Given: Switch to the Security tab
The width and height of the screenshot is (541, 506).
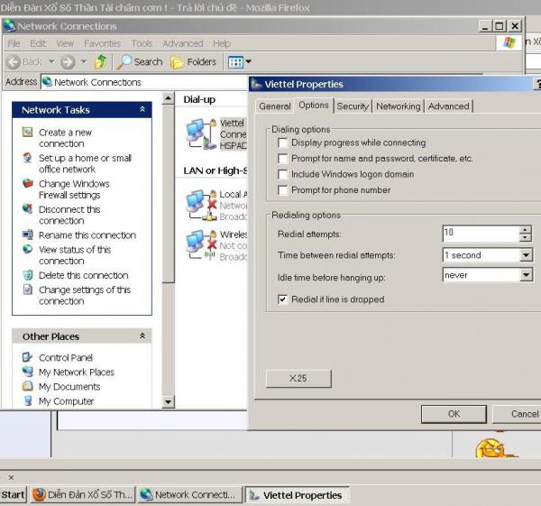Looking at the screenshot, I should coord(353,106).
